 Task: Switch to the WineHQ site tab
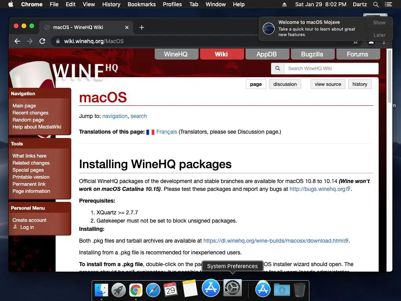point(177,54)
